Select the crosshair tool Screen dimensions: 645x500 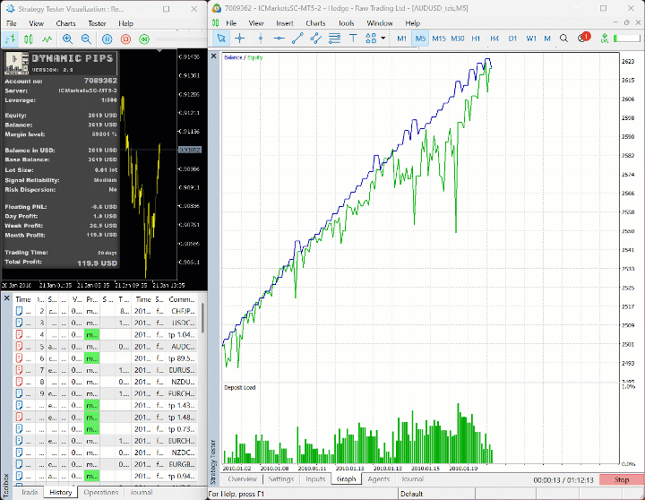[240, 39]
